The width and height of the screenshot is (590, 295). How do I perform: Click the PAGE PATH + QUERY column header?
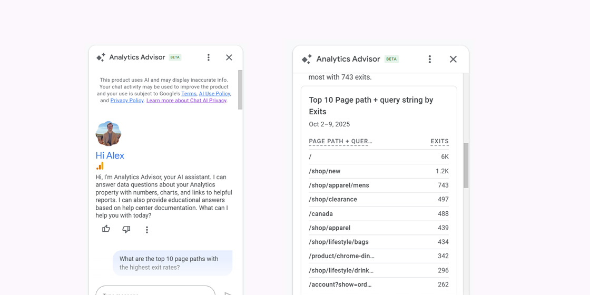(x=340, y=141)
